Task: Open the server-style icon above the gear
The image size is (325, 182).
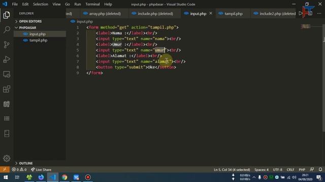Action: click(x=7, y=133)
